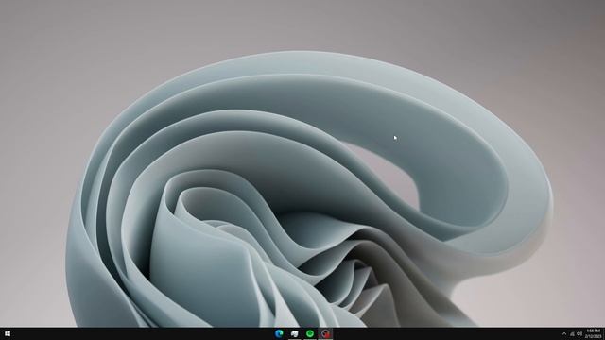Viewport: 605px width, 340px height.
Task: Open the volume control tray icon
Action: point(579,333)
